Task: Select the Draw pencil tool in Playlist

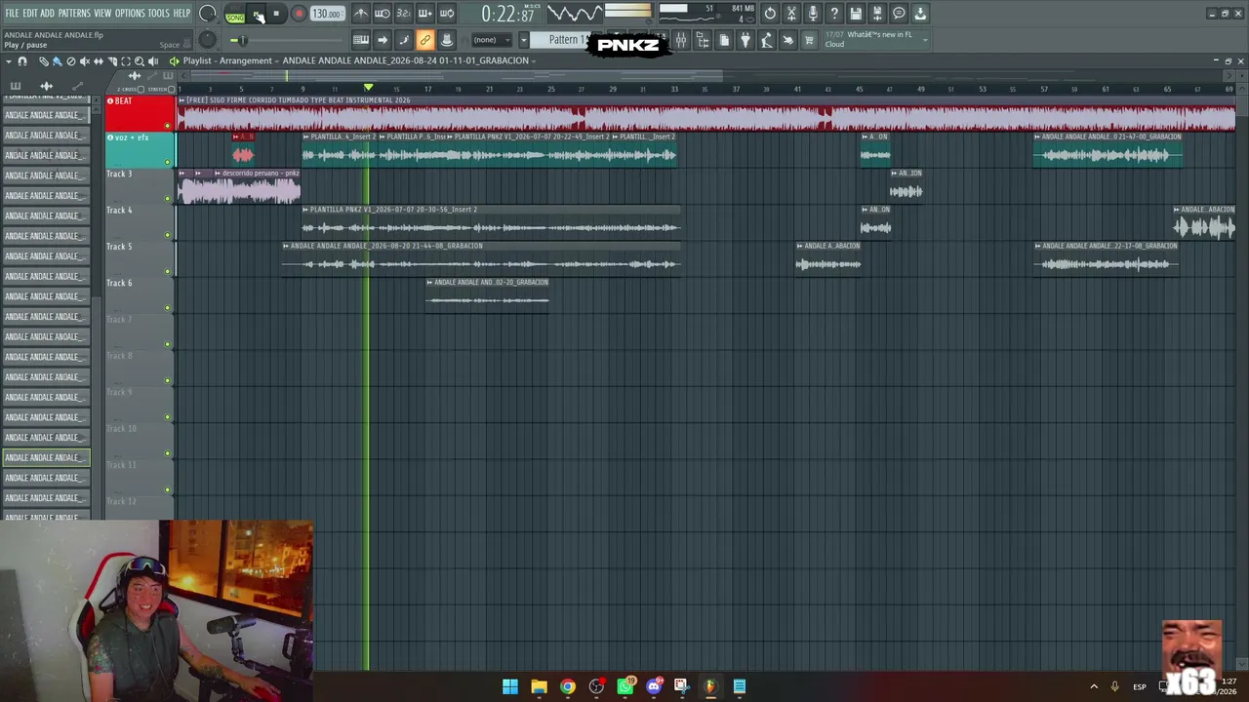Action: [x=43, y=61]
